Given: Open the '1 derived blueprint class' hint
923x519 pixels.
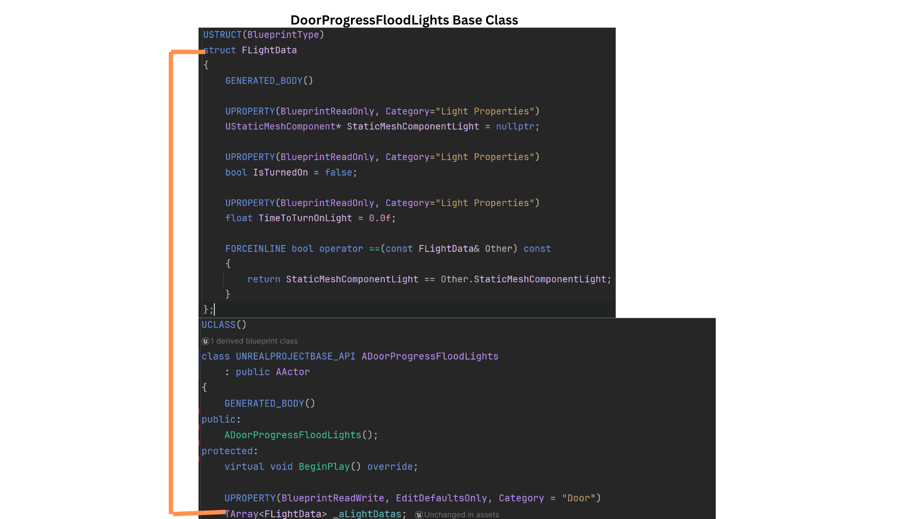Looking at the screenshot, I should pyautogui.click(x=254, y=341).
